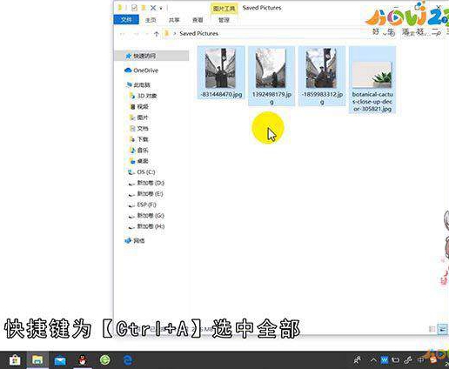Click the People icon in system tray
449x369 pixels.
coord(358,360)
